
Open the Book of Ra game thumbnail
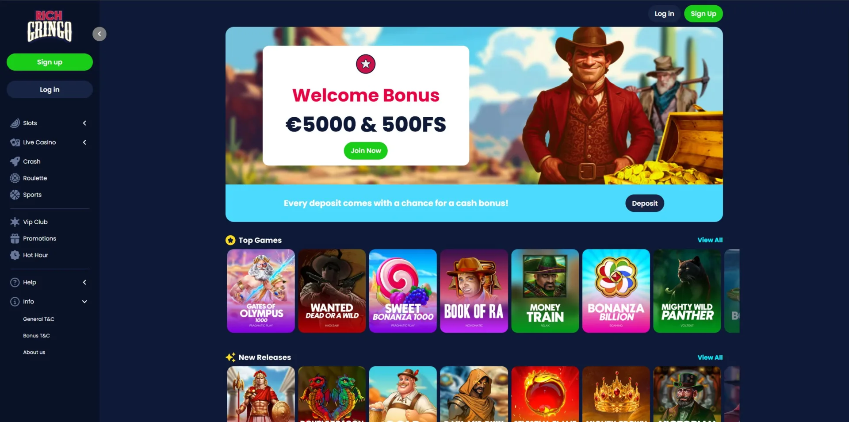coord(474,291)
